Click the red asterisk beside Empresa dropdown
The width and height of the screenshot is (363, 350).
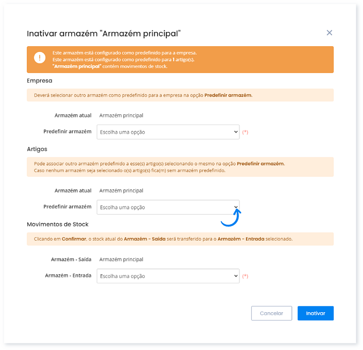245,132
